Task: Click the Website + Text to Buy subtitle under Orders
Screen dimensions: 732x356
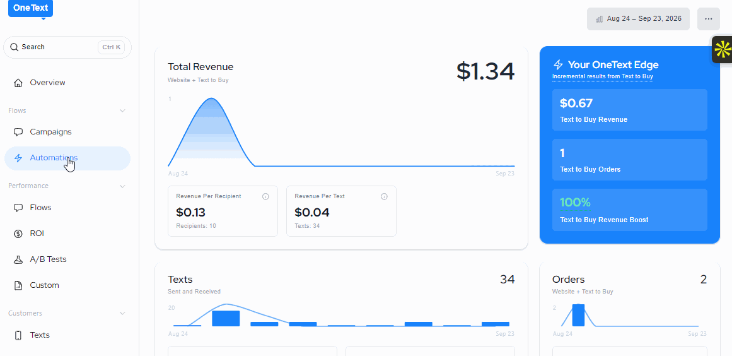Action: coord(582,292)
